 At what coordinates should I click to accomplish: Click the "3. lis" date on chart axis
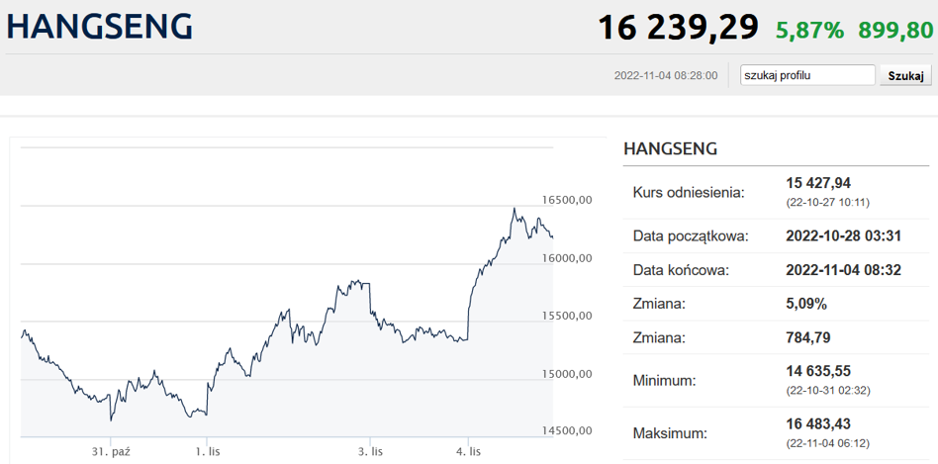pos(370,451)
